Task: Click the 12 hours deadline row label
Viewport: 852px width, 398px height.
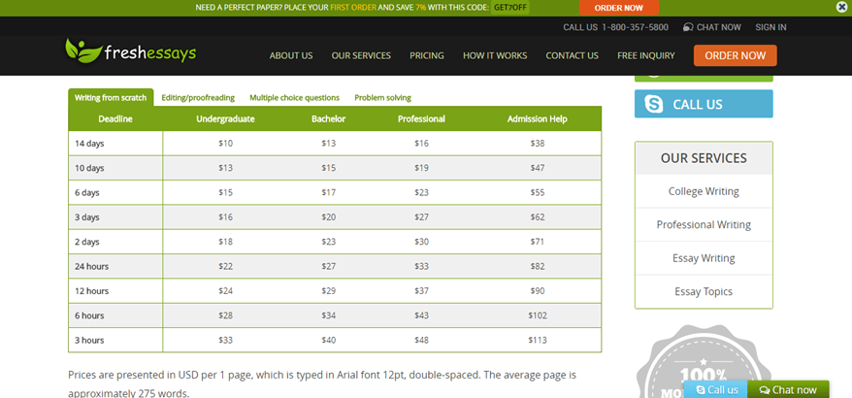Action: click(x=92, y=291)
